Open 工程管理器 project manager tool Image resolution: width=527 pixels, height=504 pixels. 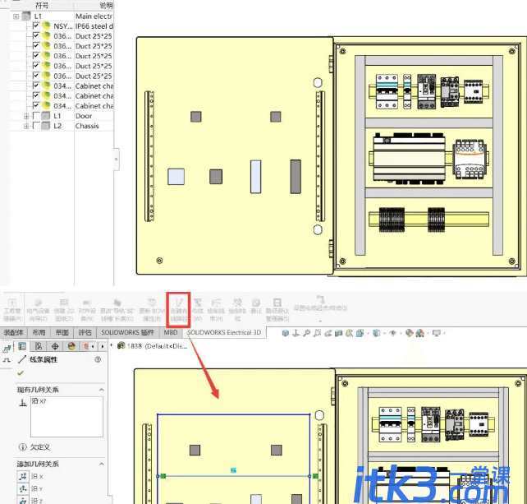12,310
